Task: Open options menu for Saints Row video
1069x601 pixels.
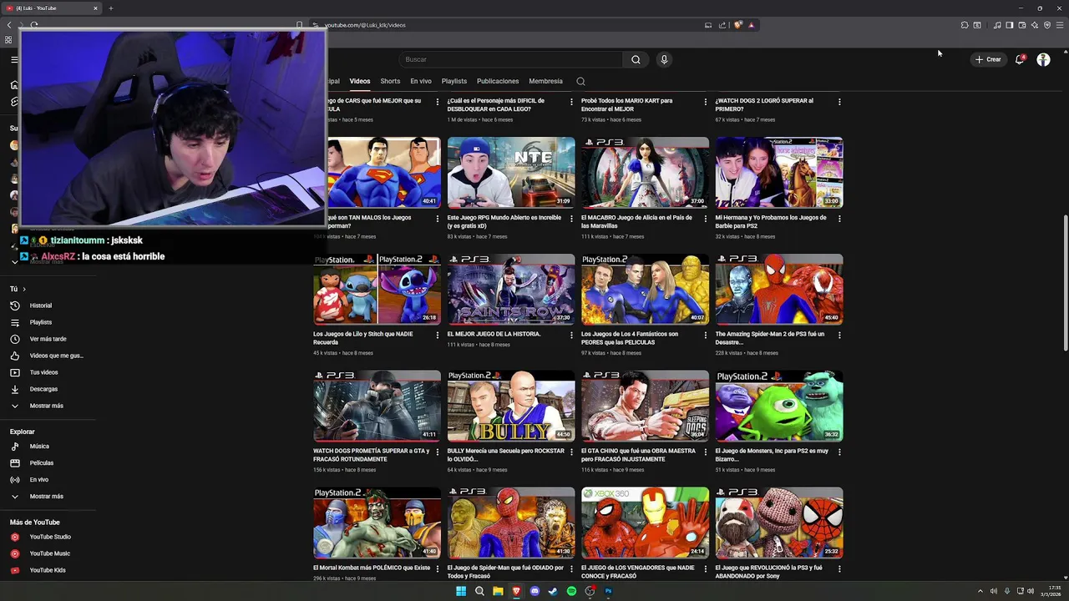Action: coord(571,336)
